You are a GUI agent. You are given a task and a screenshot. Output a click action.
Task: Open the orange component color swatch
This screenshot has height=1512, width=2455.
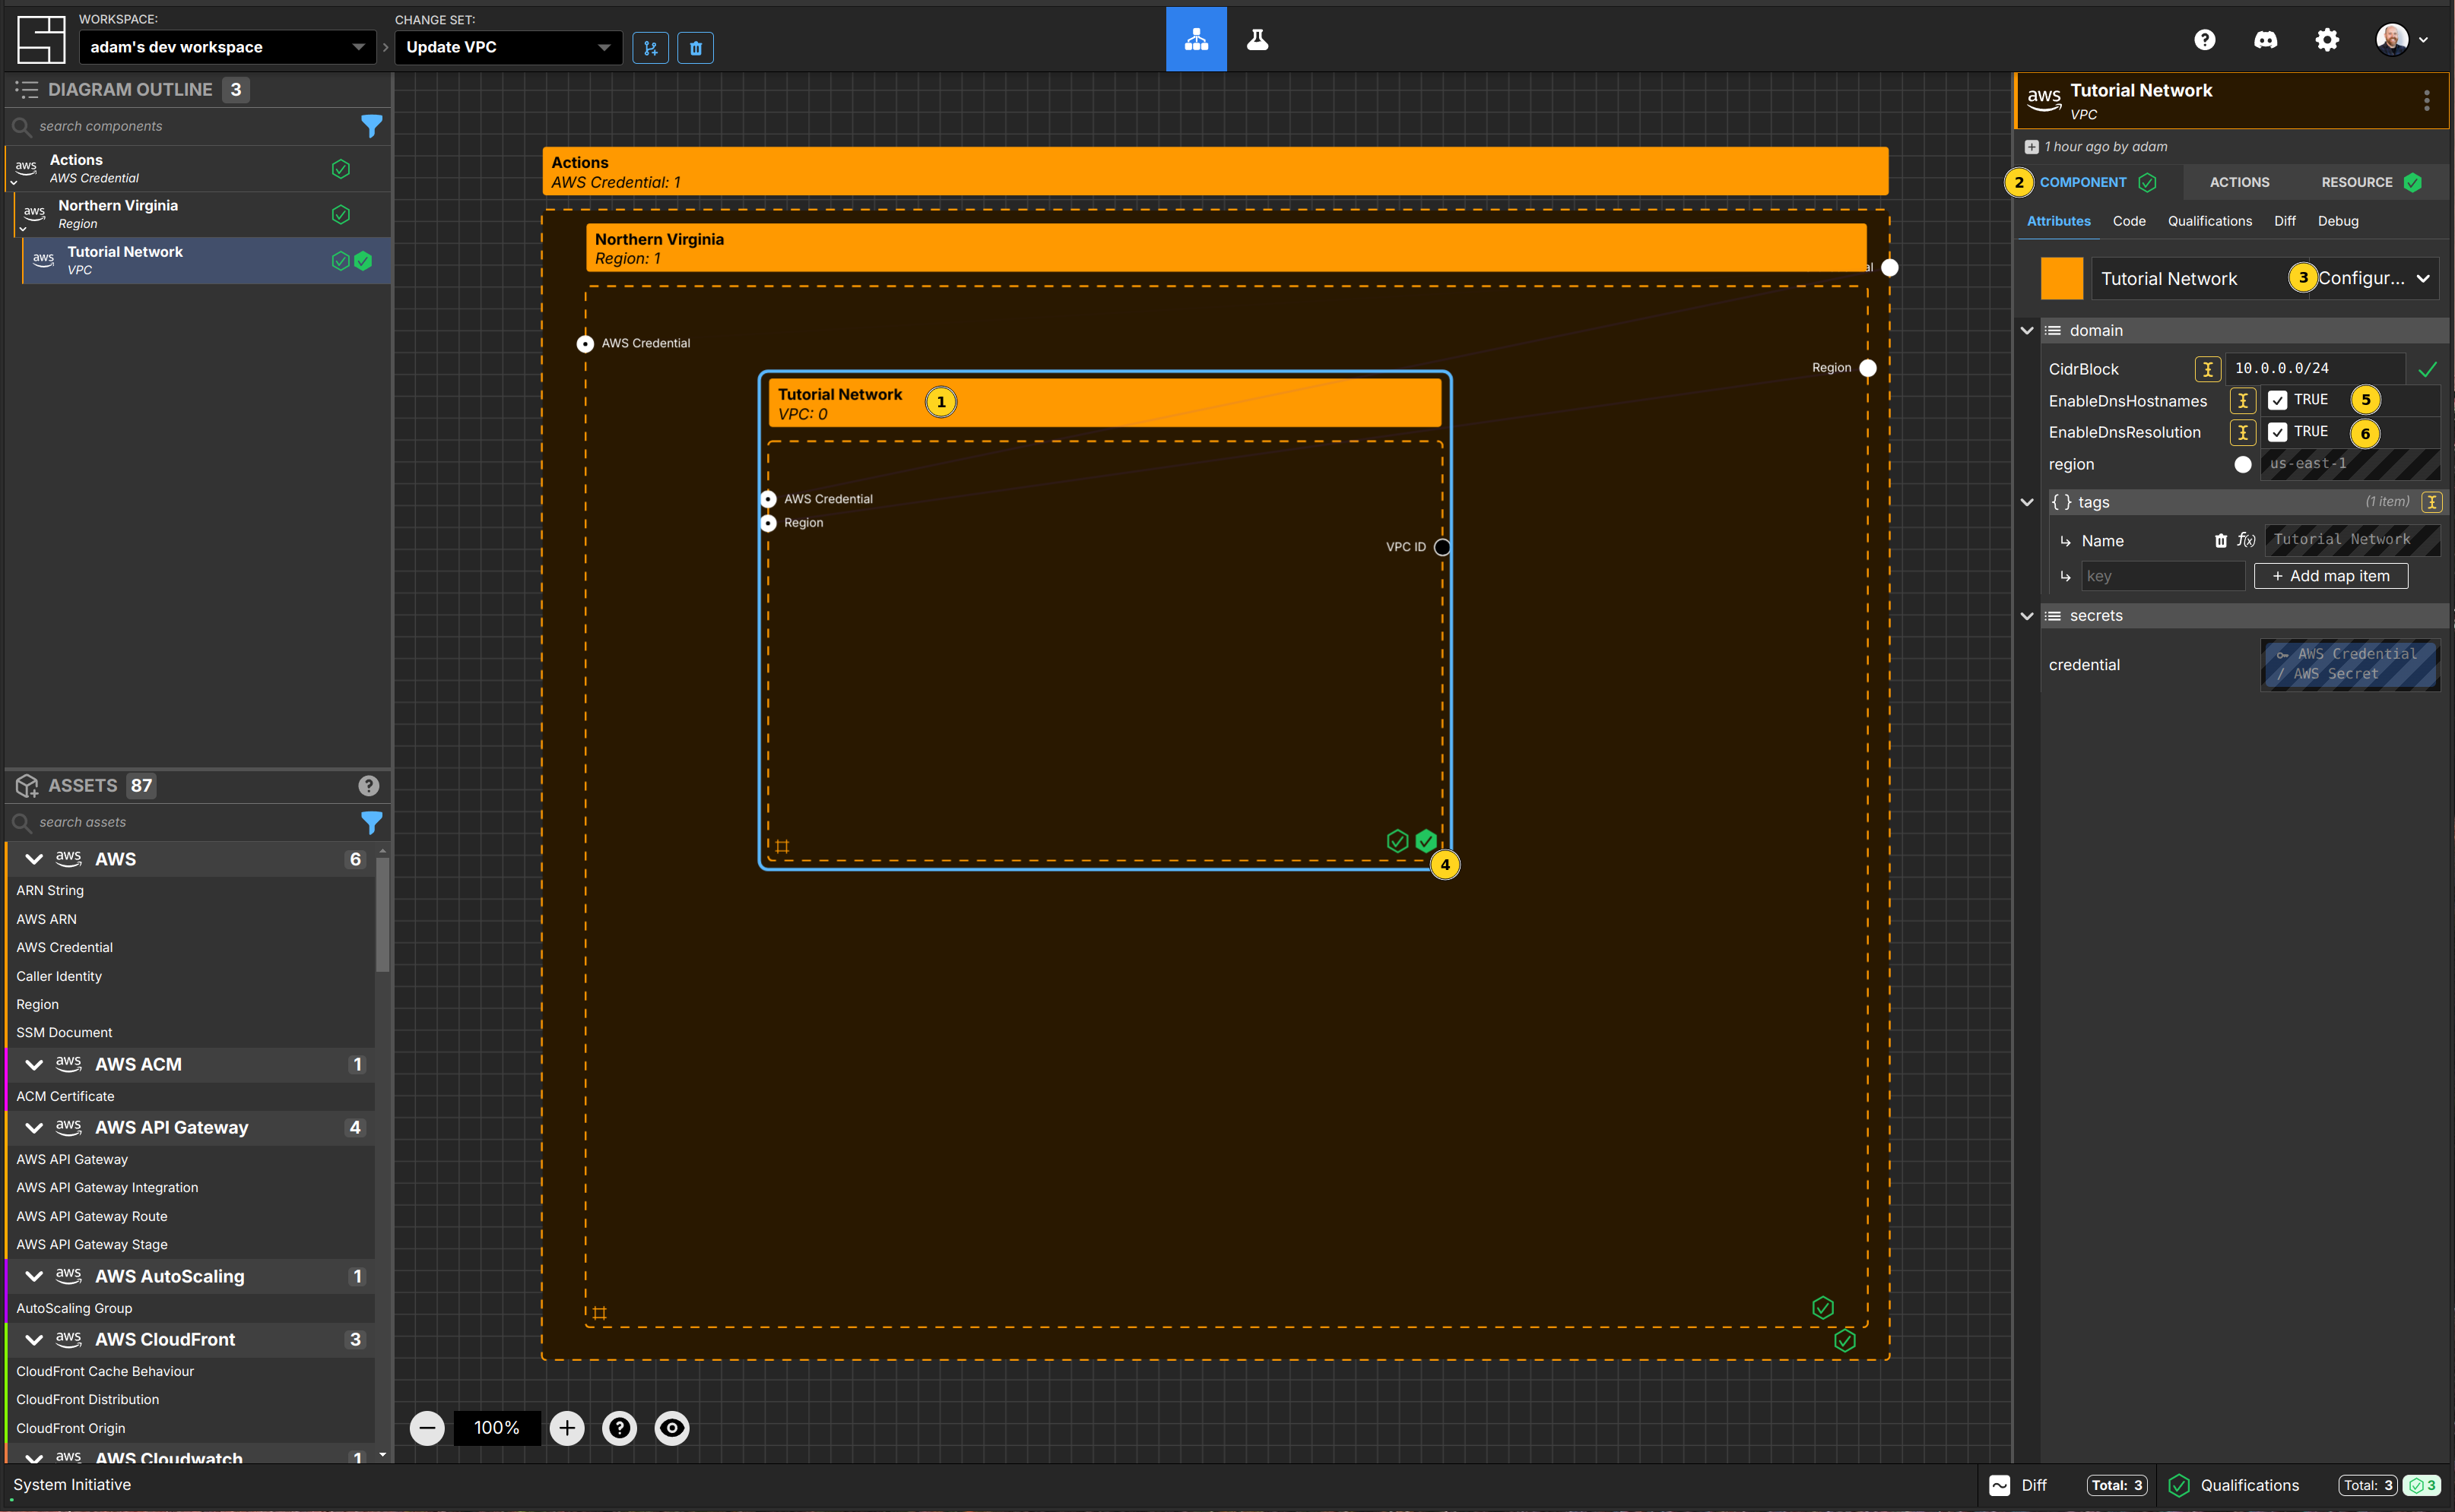[2062, 279]
